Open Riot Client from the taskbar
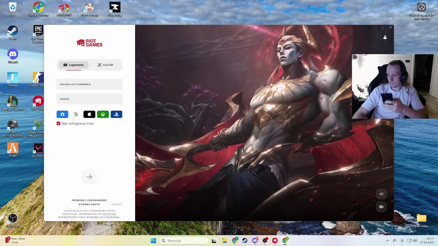438x246 pixels. click(275, 241)
